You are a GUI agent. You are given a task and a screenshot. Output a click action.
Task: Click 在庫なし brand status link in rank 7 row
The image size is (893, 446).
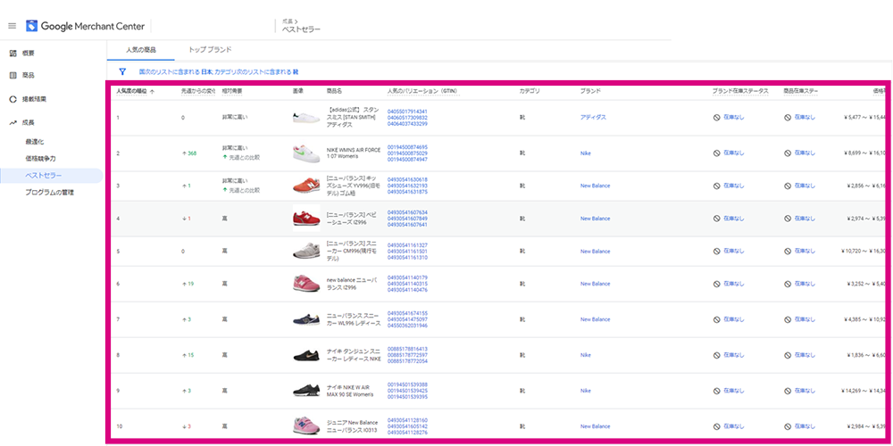pos(733,319)
